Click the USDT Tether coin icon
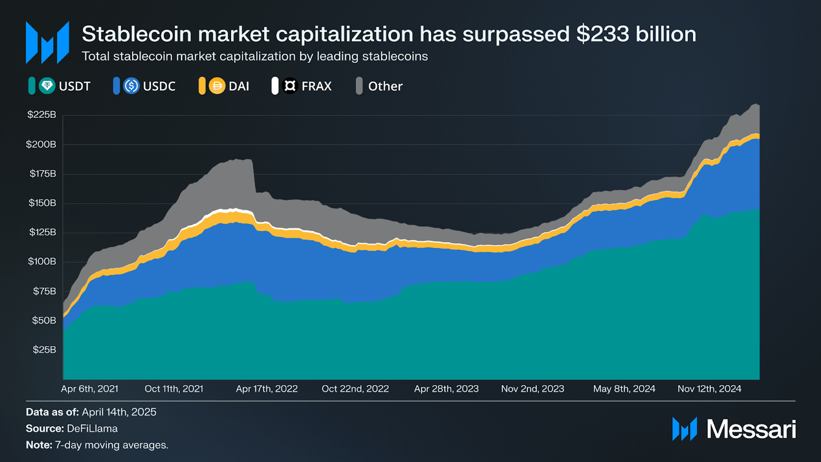 coord(47,85)
